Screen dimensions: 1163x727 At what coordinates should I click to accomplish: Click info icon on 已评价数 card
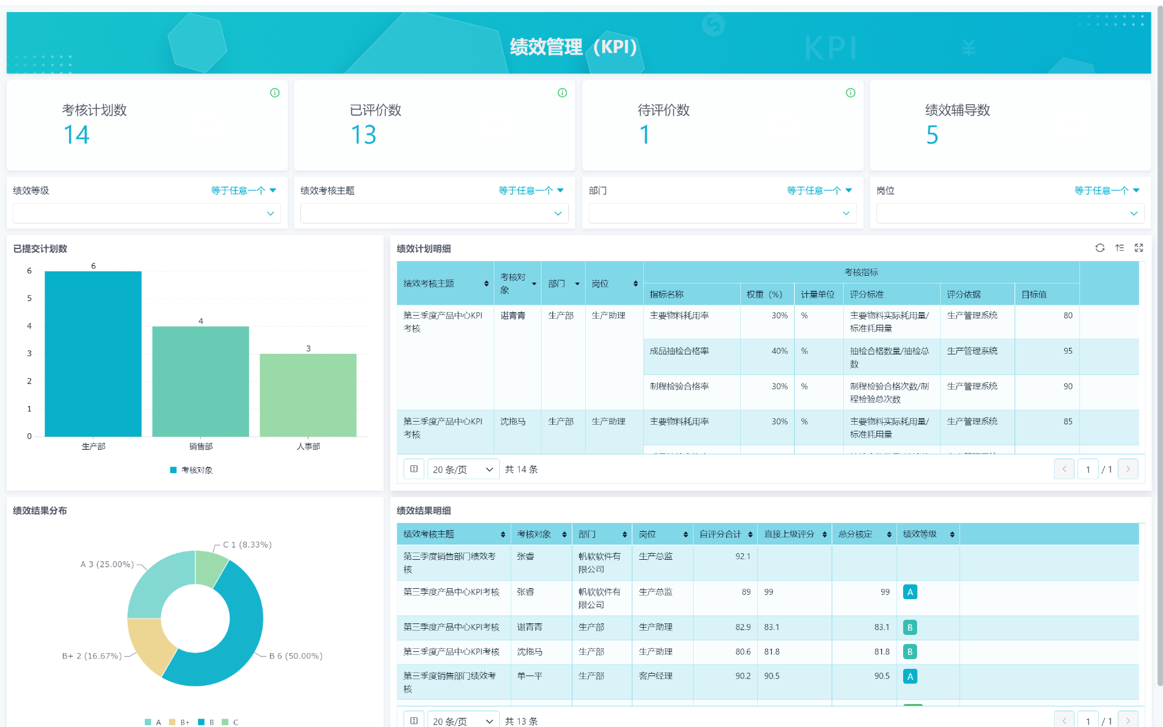(562, 93)
